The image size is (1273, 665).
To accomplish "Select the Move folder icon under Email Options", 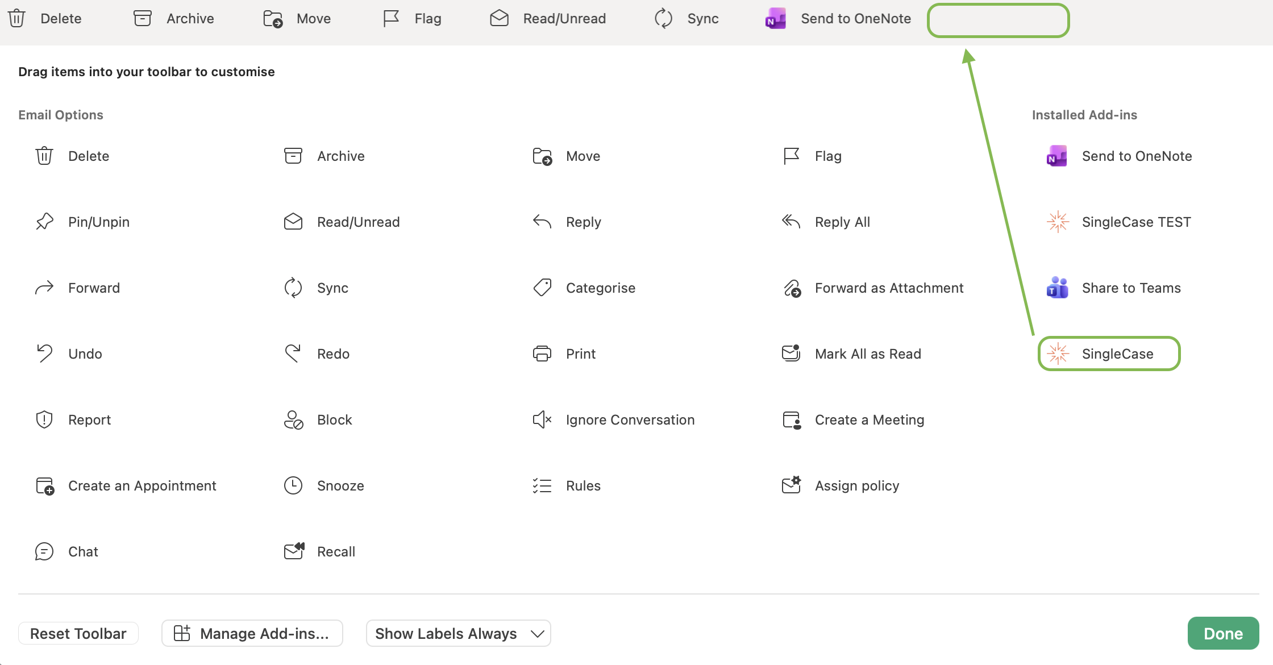I will pos(542,156).
